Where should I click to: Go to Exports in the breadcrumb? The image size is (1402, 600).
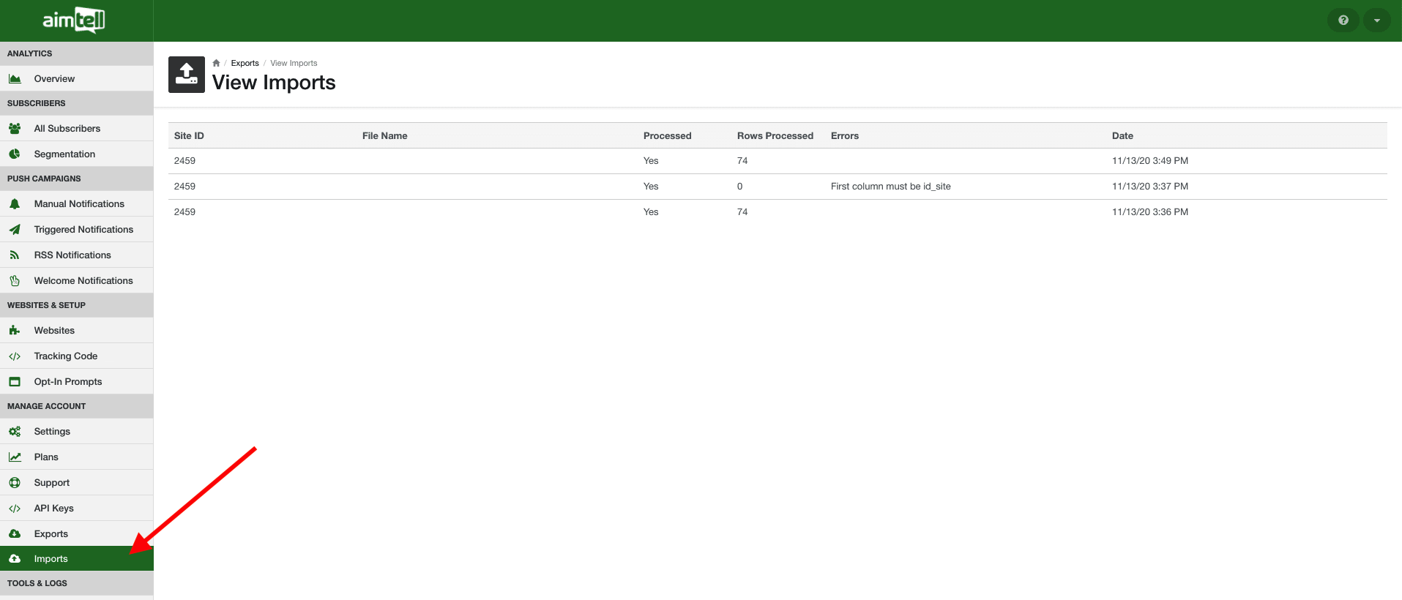[245, 63]
